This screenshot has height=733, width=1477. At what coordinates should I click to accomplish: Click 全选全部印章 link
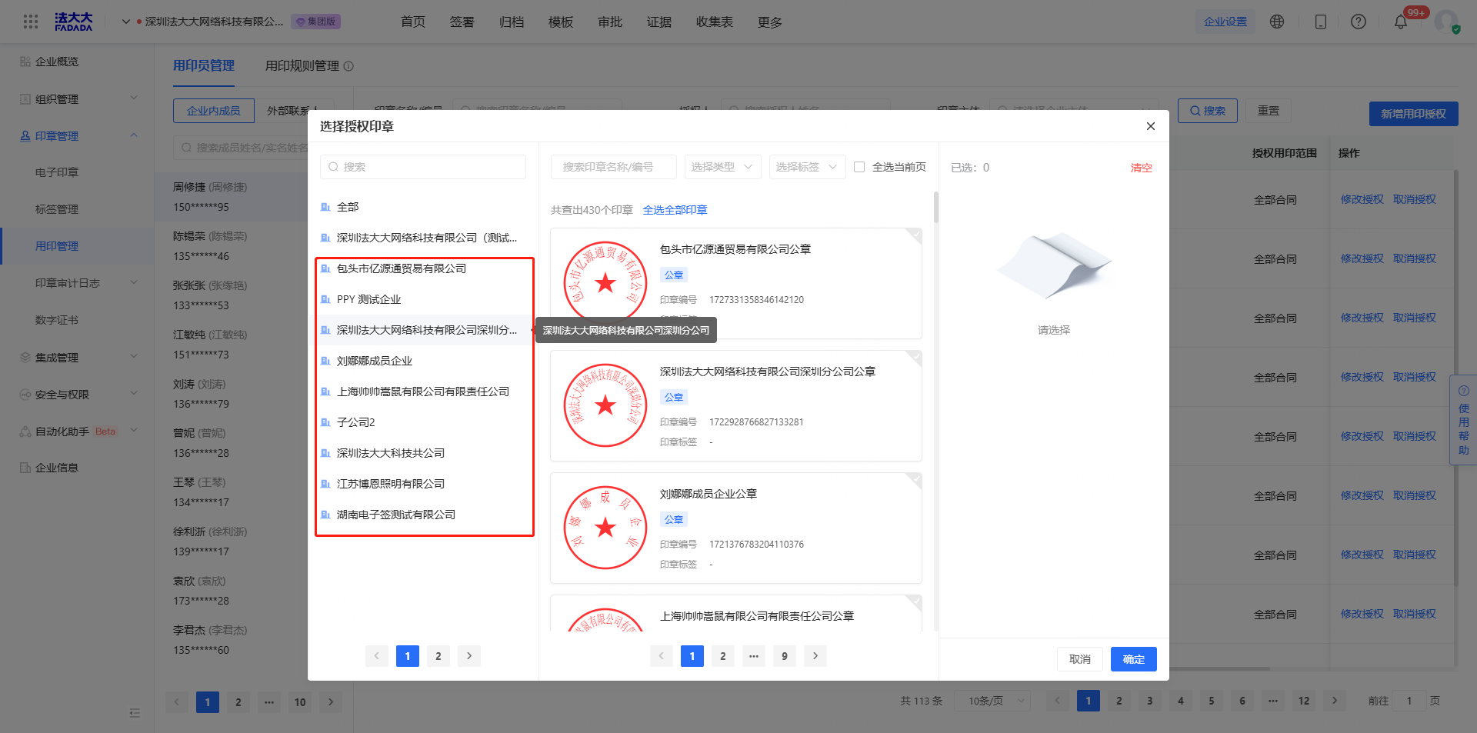point(675,210)
